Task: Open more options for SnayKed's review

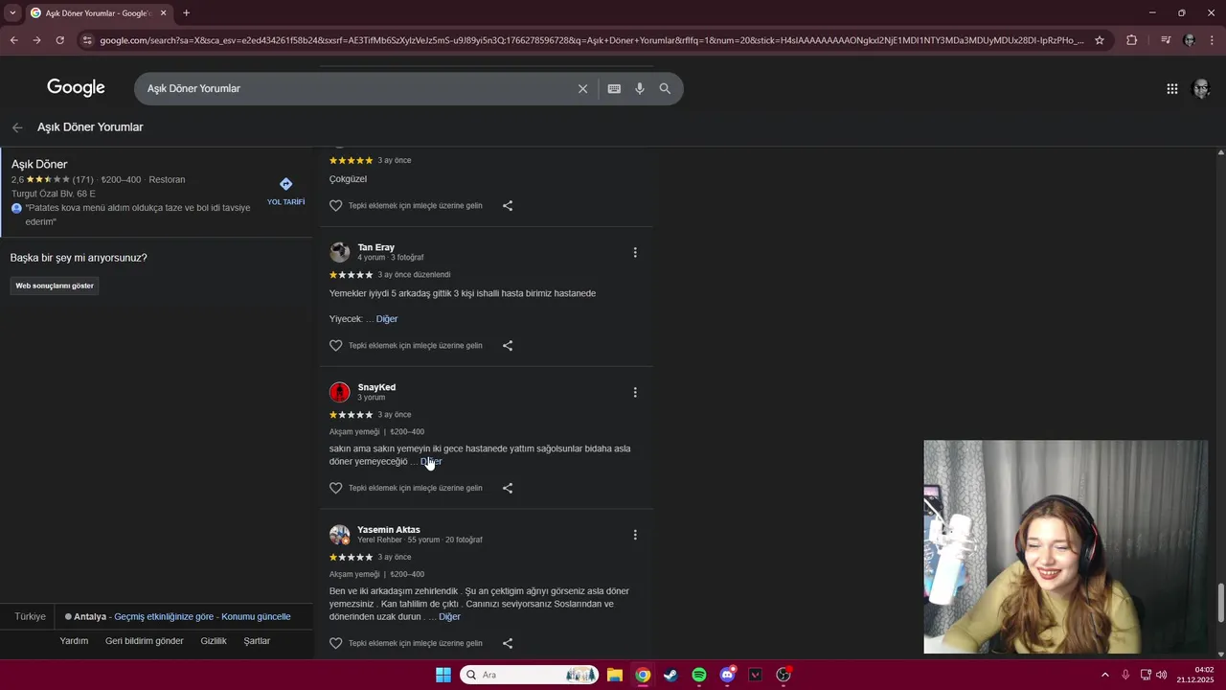Action: tap(635, 392)
